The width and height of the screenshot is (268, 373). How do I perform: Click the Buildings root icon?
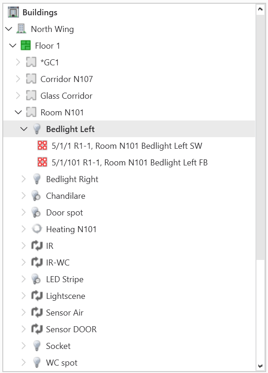tap(13, 12)
